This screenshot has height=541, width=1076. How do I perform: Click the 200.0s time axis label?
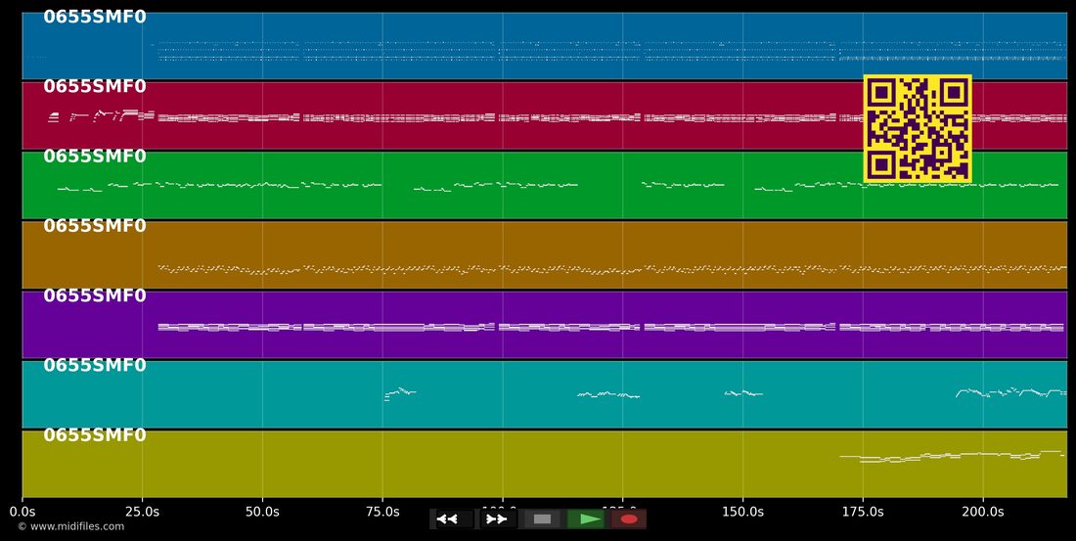pyautogui.click(x=983, y=512)
